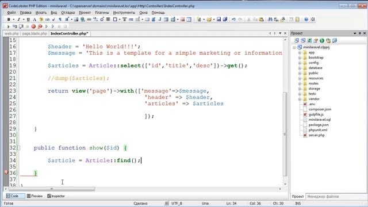Screen dimensions: 368x207
Task: Open the Инструменты menu
Action: pos(124,13)
